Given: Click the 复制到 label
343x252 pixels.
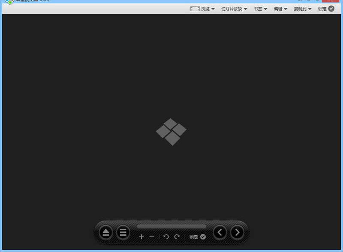Looking at the screenshot, I should pyautogui.click(x=300, y=9).
